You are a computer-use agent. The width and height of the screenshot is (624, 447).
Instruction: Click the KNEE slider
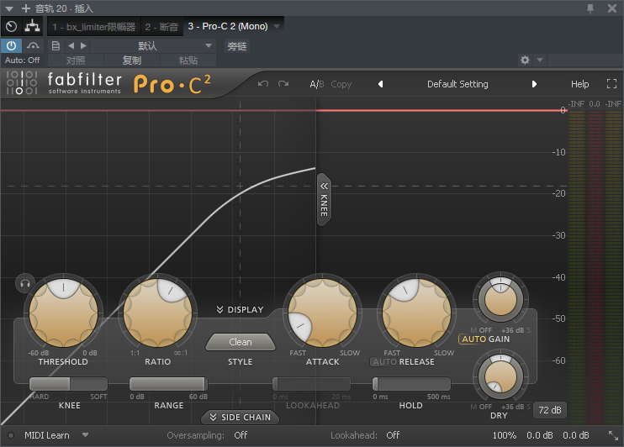68,384
